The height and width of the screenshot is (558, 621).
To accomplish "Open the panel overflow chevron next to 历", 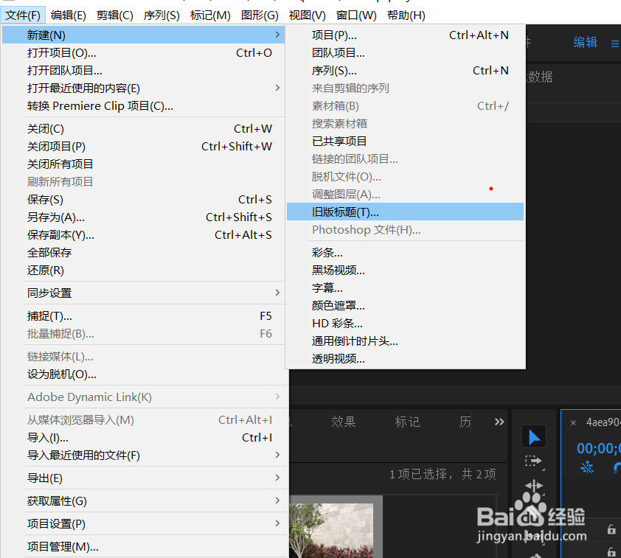I will coord(499,422).
